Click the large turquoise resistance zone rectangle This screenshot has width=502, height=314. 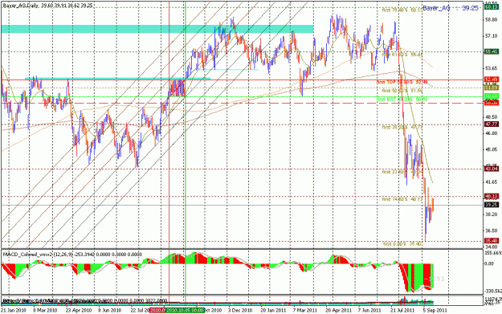(x=157, y=29)
